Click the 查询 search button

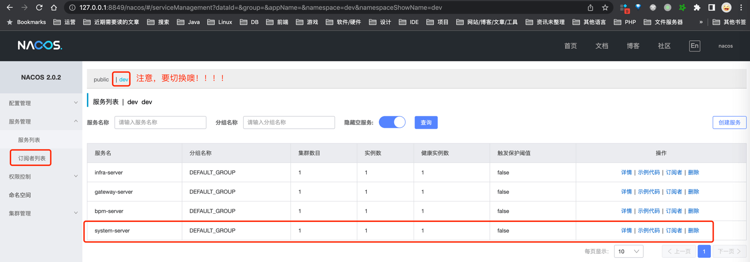426,122
